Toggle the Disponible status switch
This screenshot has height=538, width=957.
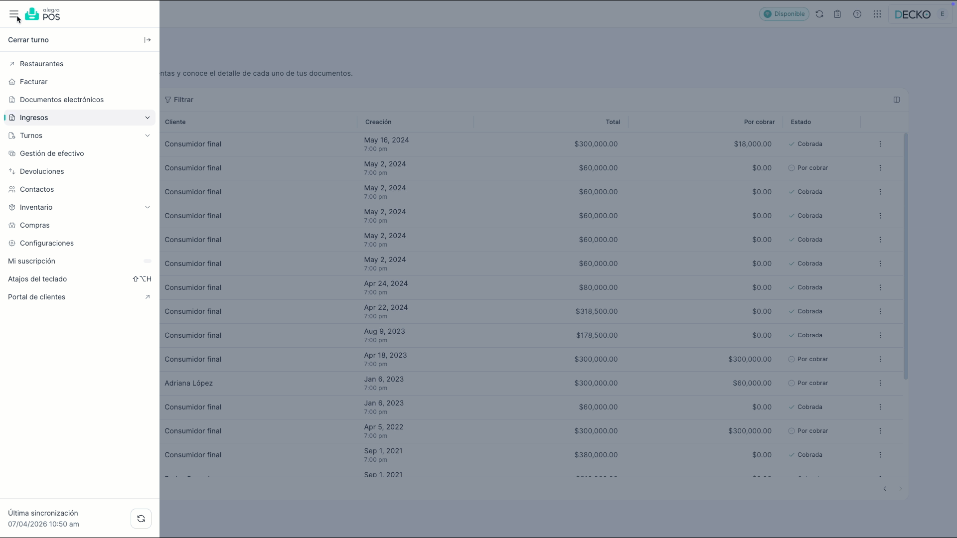(x=784, y=14)
